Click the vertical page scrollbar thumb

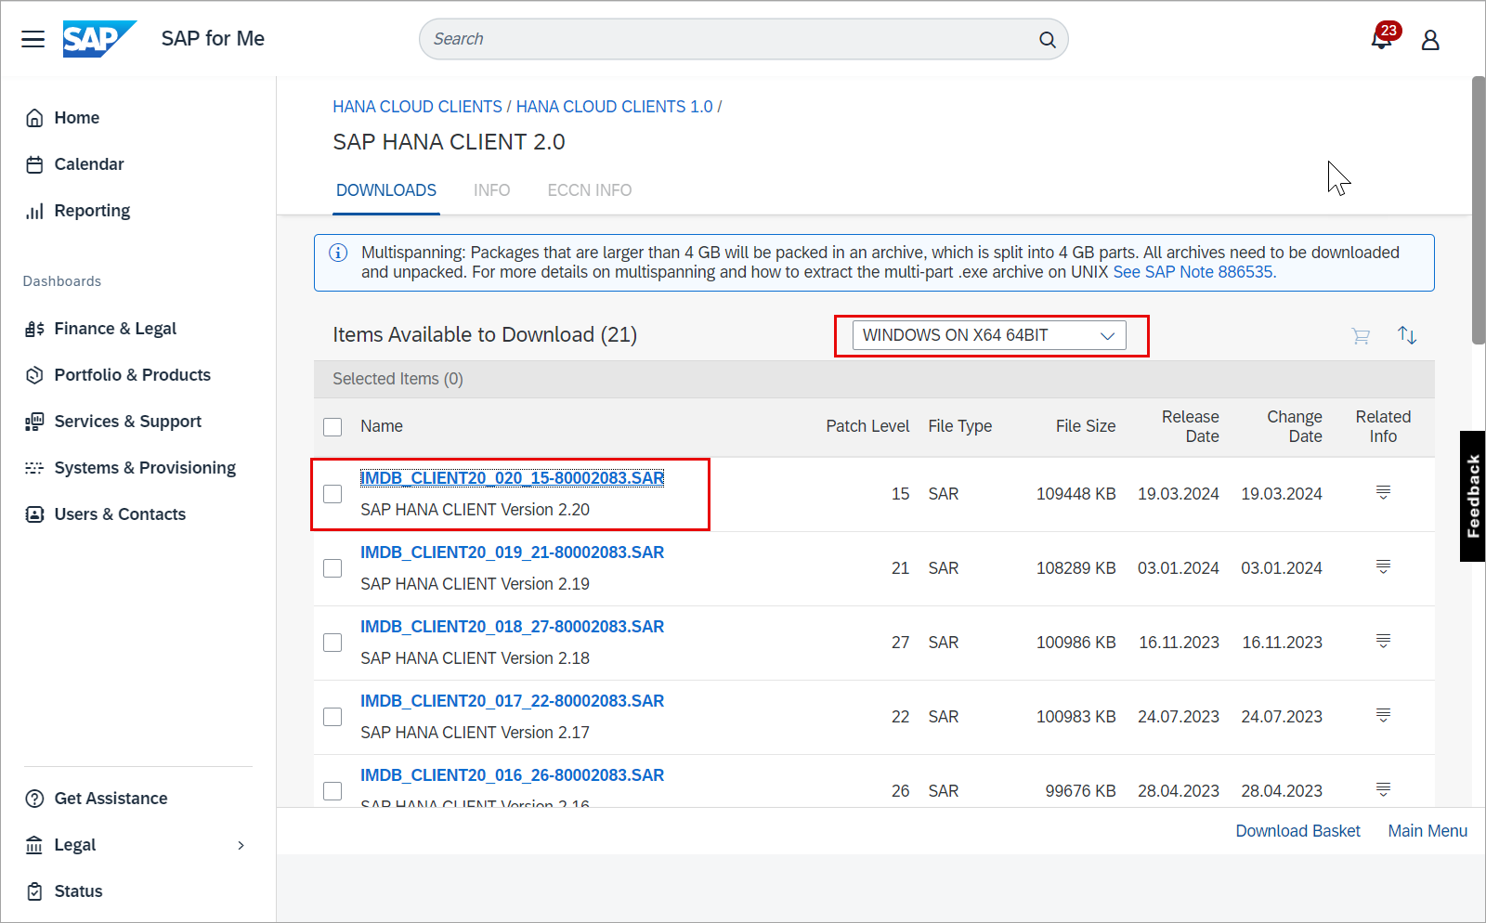(x=1478, y=211)
